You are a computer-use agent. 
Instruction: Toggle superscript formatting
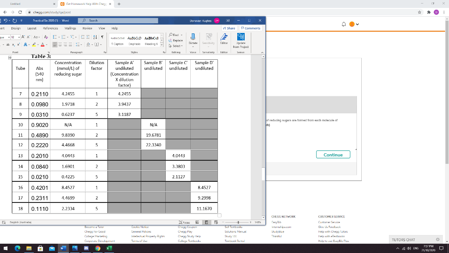point(18,44)
